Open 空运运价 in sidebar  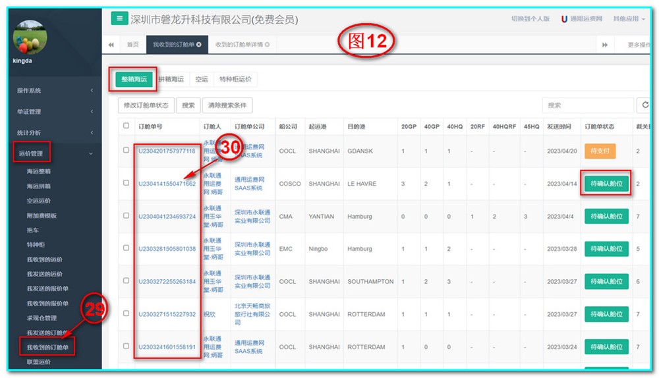(x=39, y=201)
